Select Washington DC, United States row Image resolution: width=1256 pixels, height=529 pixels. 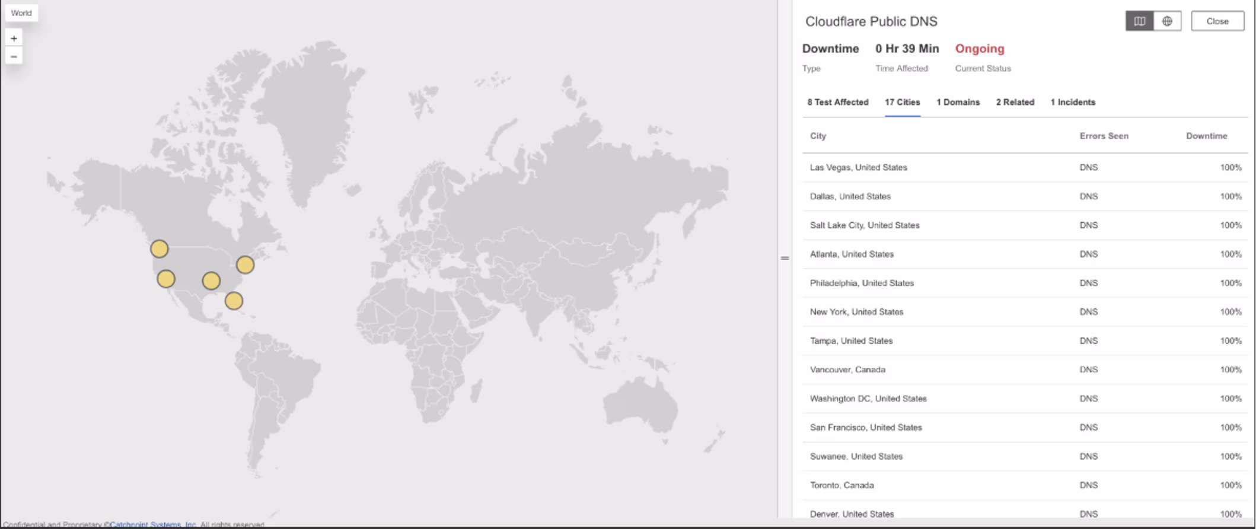click(x=1025, y=399)
